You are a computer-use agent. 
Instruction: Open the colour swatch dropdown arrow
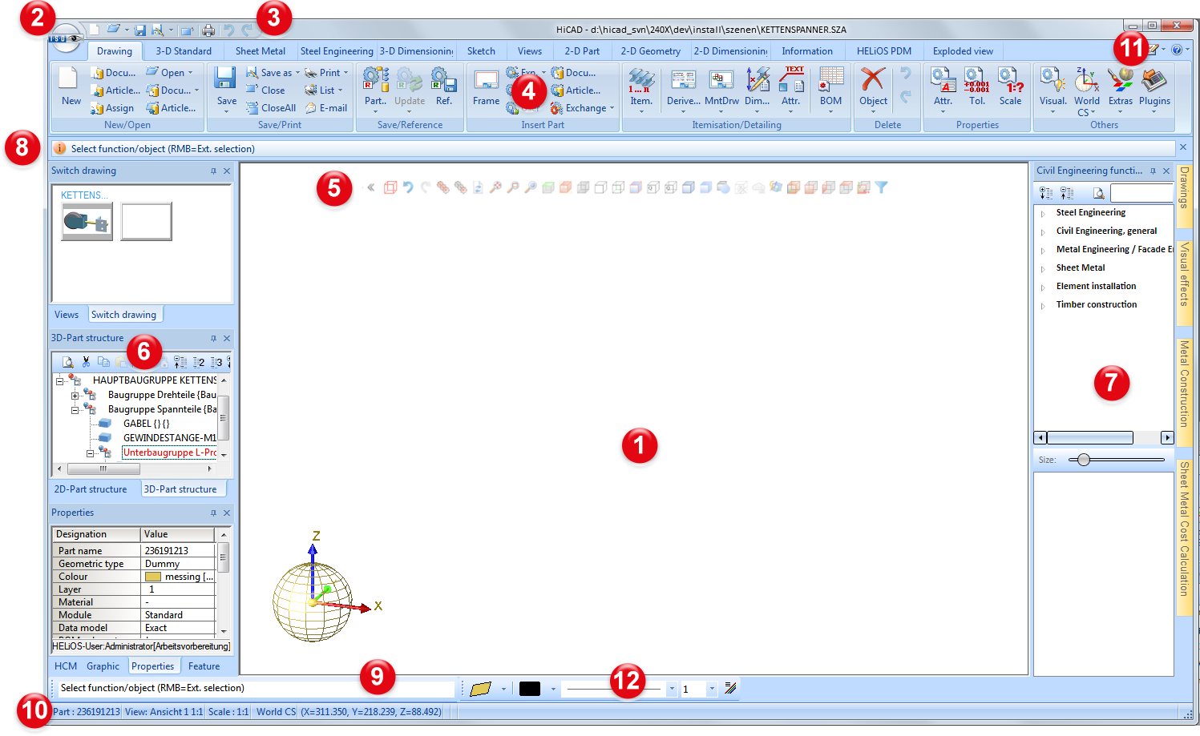point(553,689)
